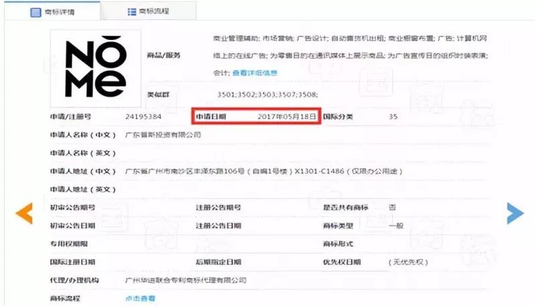Click the 商品/服务 field label
The width and height of the screenshot is (535, 307).
point(164,55)
